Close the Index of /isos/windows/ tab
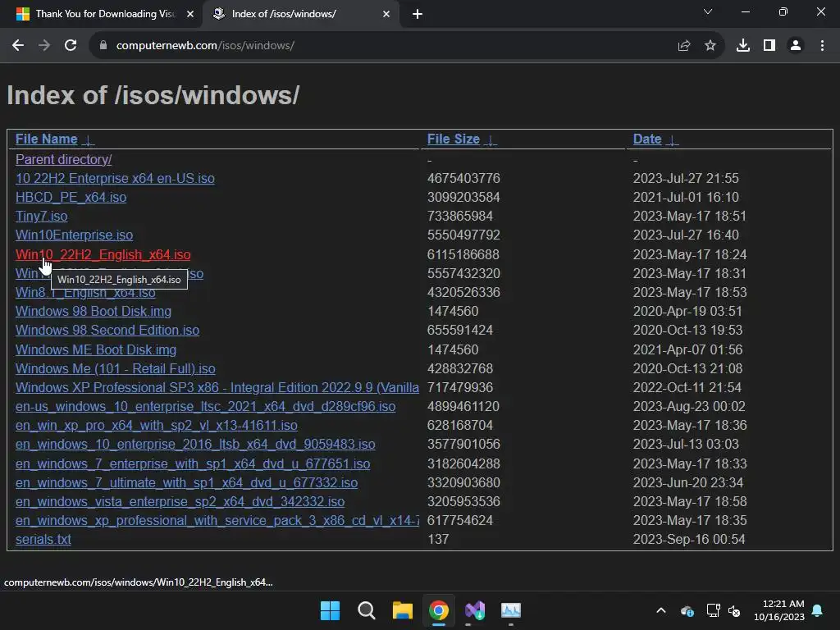This screenshot has width=840, height=630. pos(386,14)
